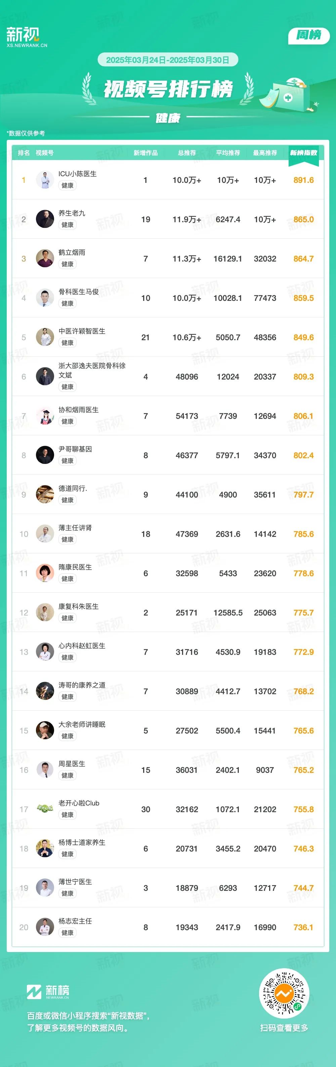Click the 新榜 logo in footer
This screenshot has width=336, height=1067.
tap(48, 991)
